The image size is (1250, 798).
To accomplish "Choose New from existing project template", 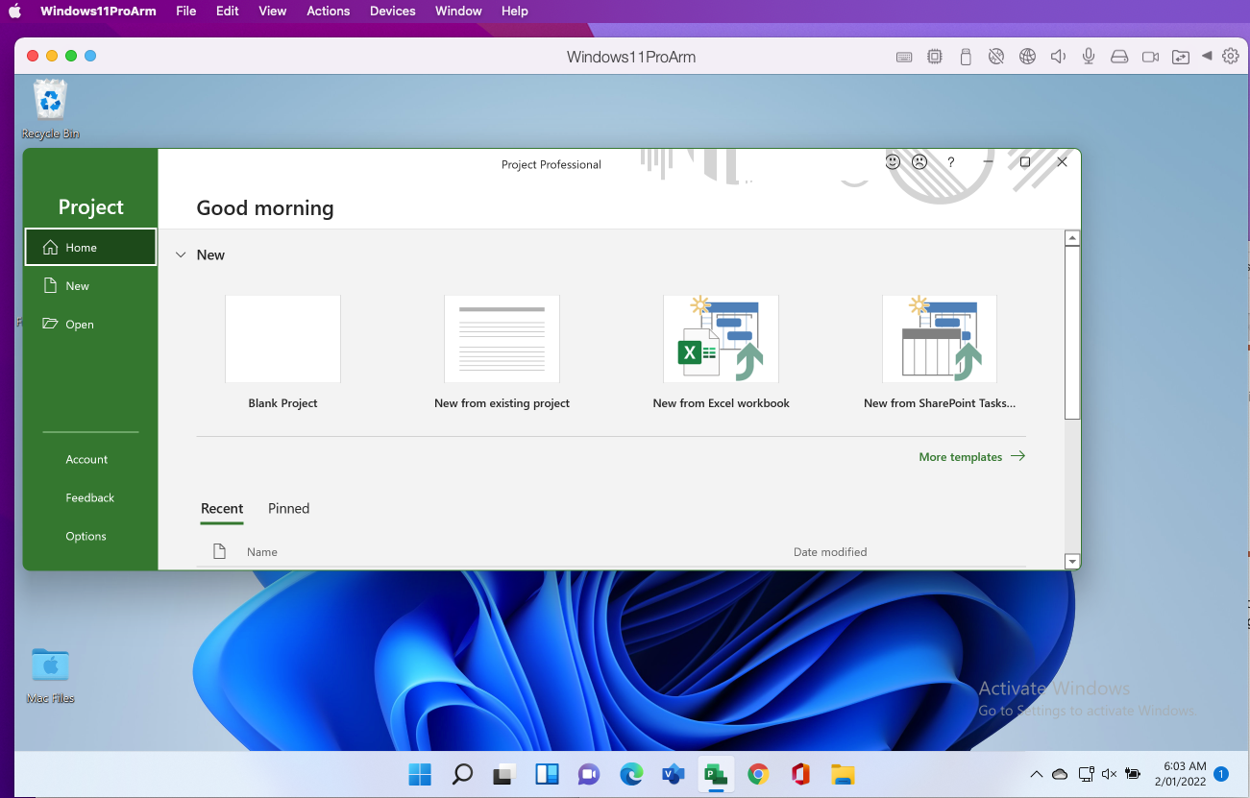I will coord(502,352).
